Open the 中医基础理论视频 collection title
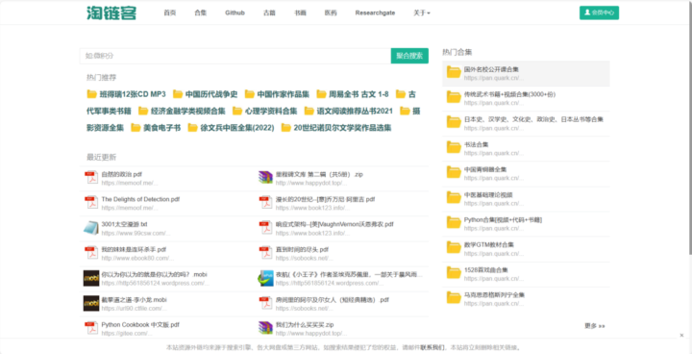Viewport: 692px width, 354px height. (x=488, y=194)
